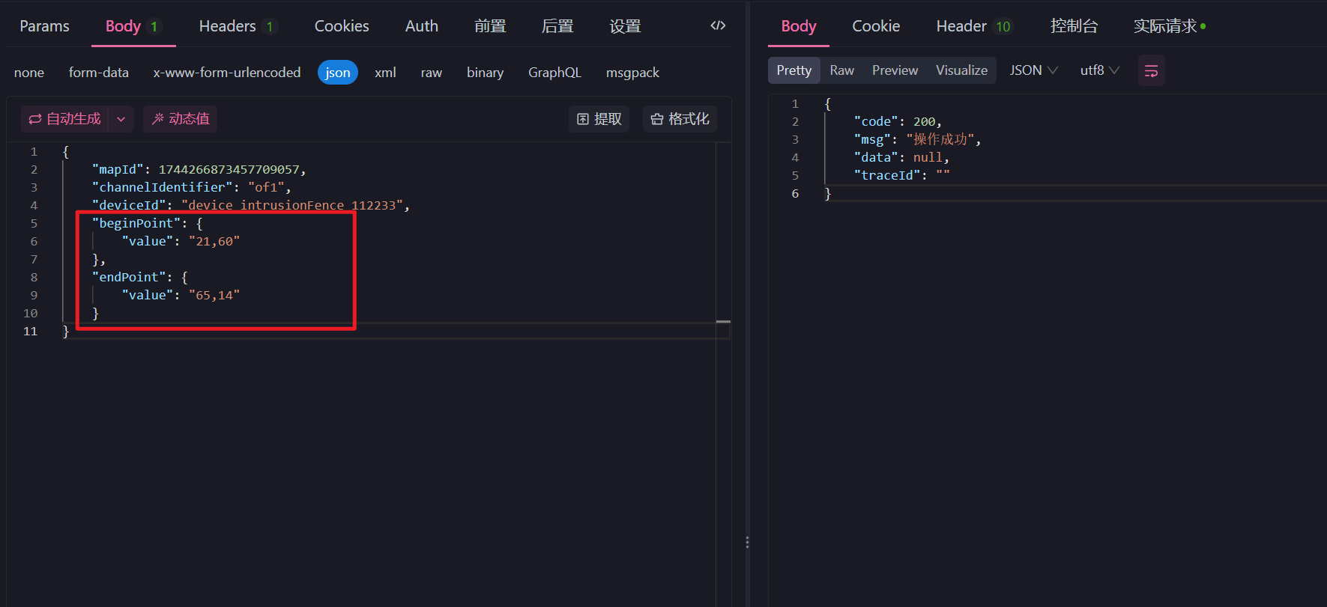Select the msgpack body type
This screenshot has height=607, width=1327.
[x=632, y=73]
